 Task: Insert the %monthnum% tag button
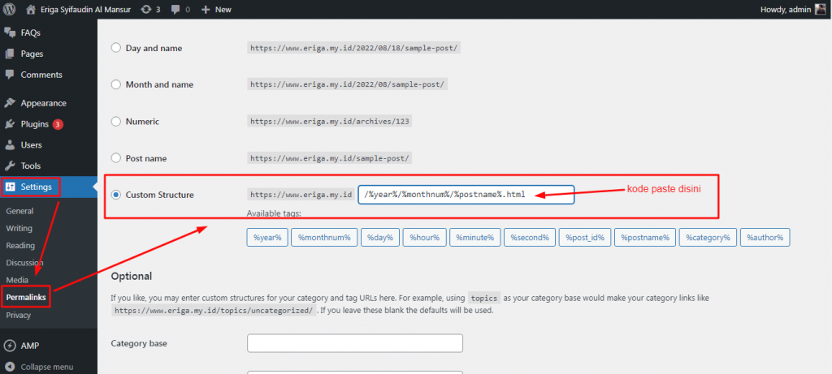click(324, 238)
